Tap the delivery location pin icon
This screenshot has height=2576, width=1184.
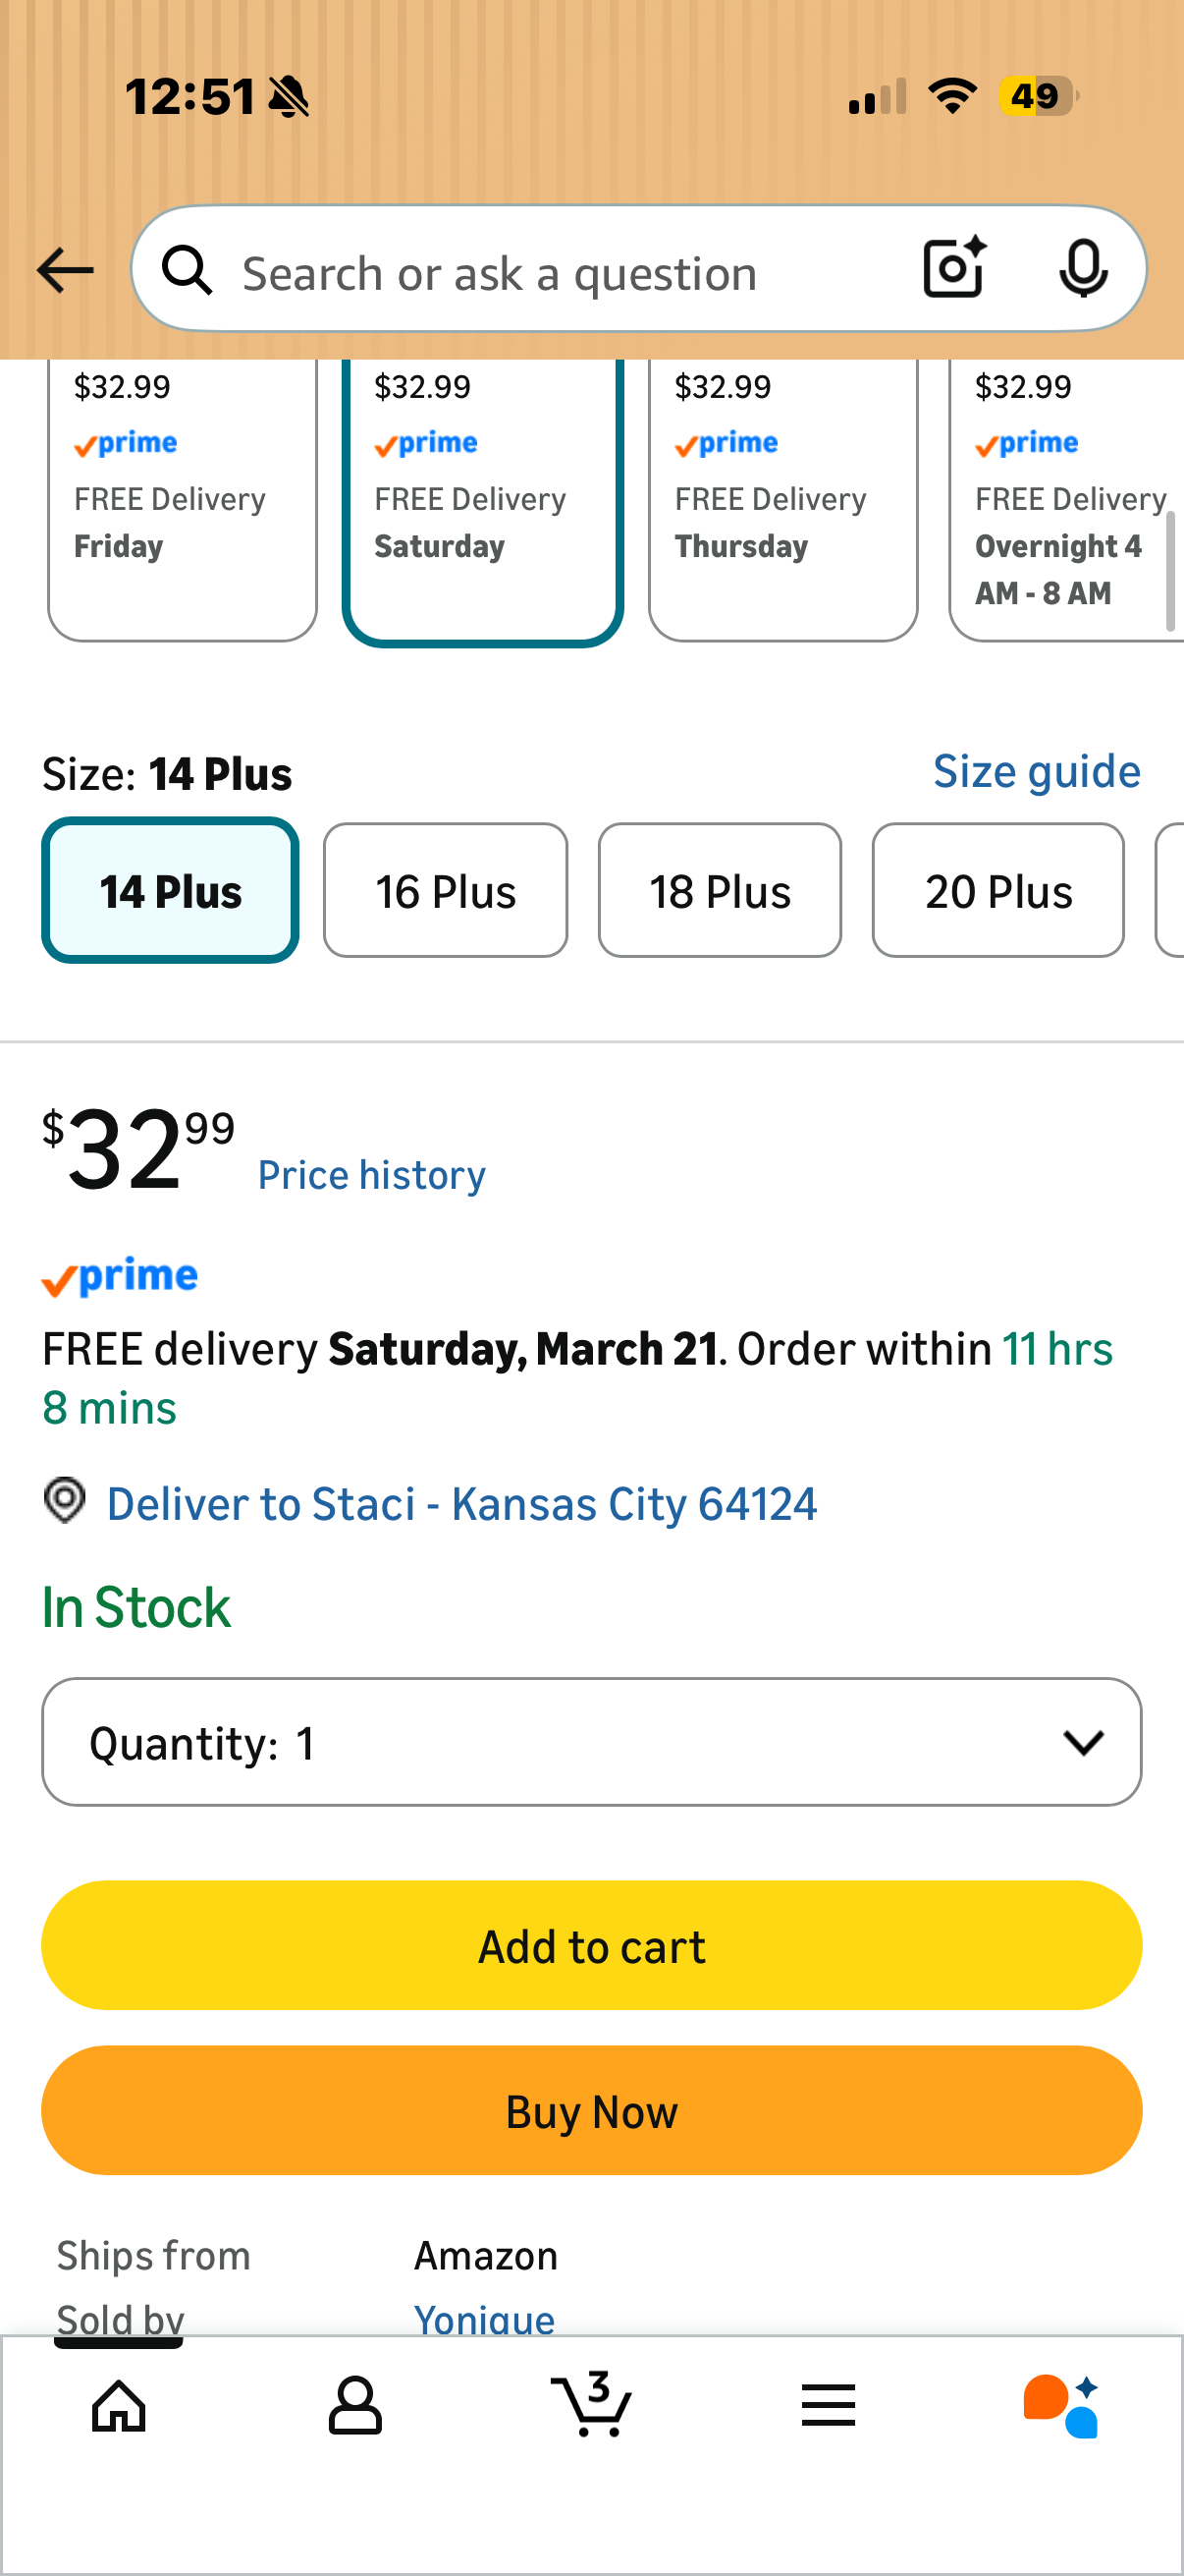65,1501
